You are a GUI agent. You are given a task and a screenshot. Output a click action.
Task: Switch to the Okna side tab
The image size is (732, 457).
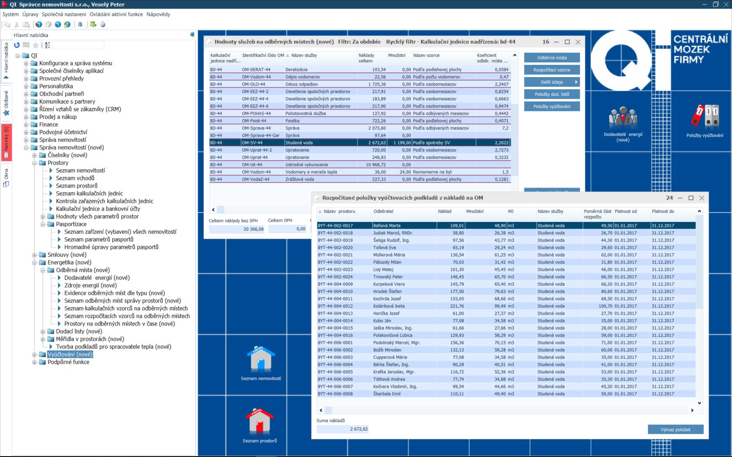pyautogui.click(x=6, y=178)
